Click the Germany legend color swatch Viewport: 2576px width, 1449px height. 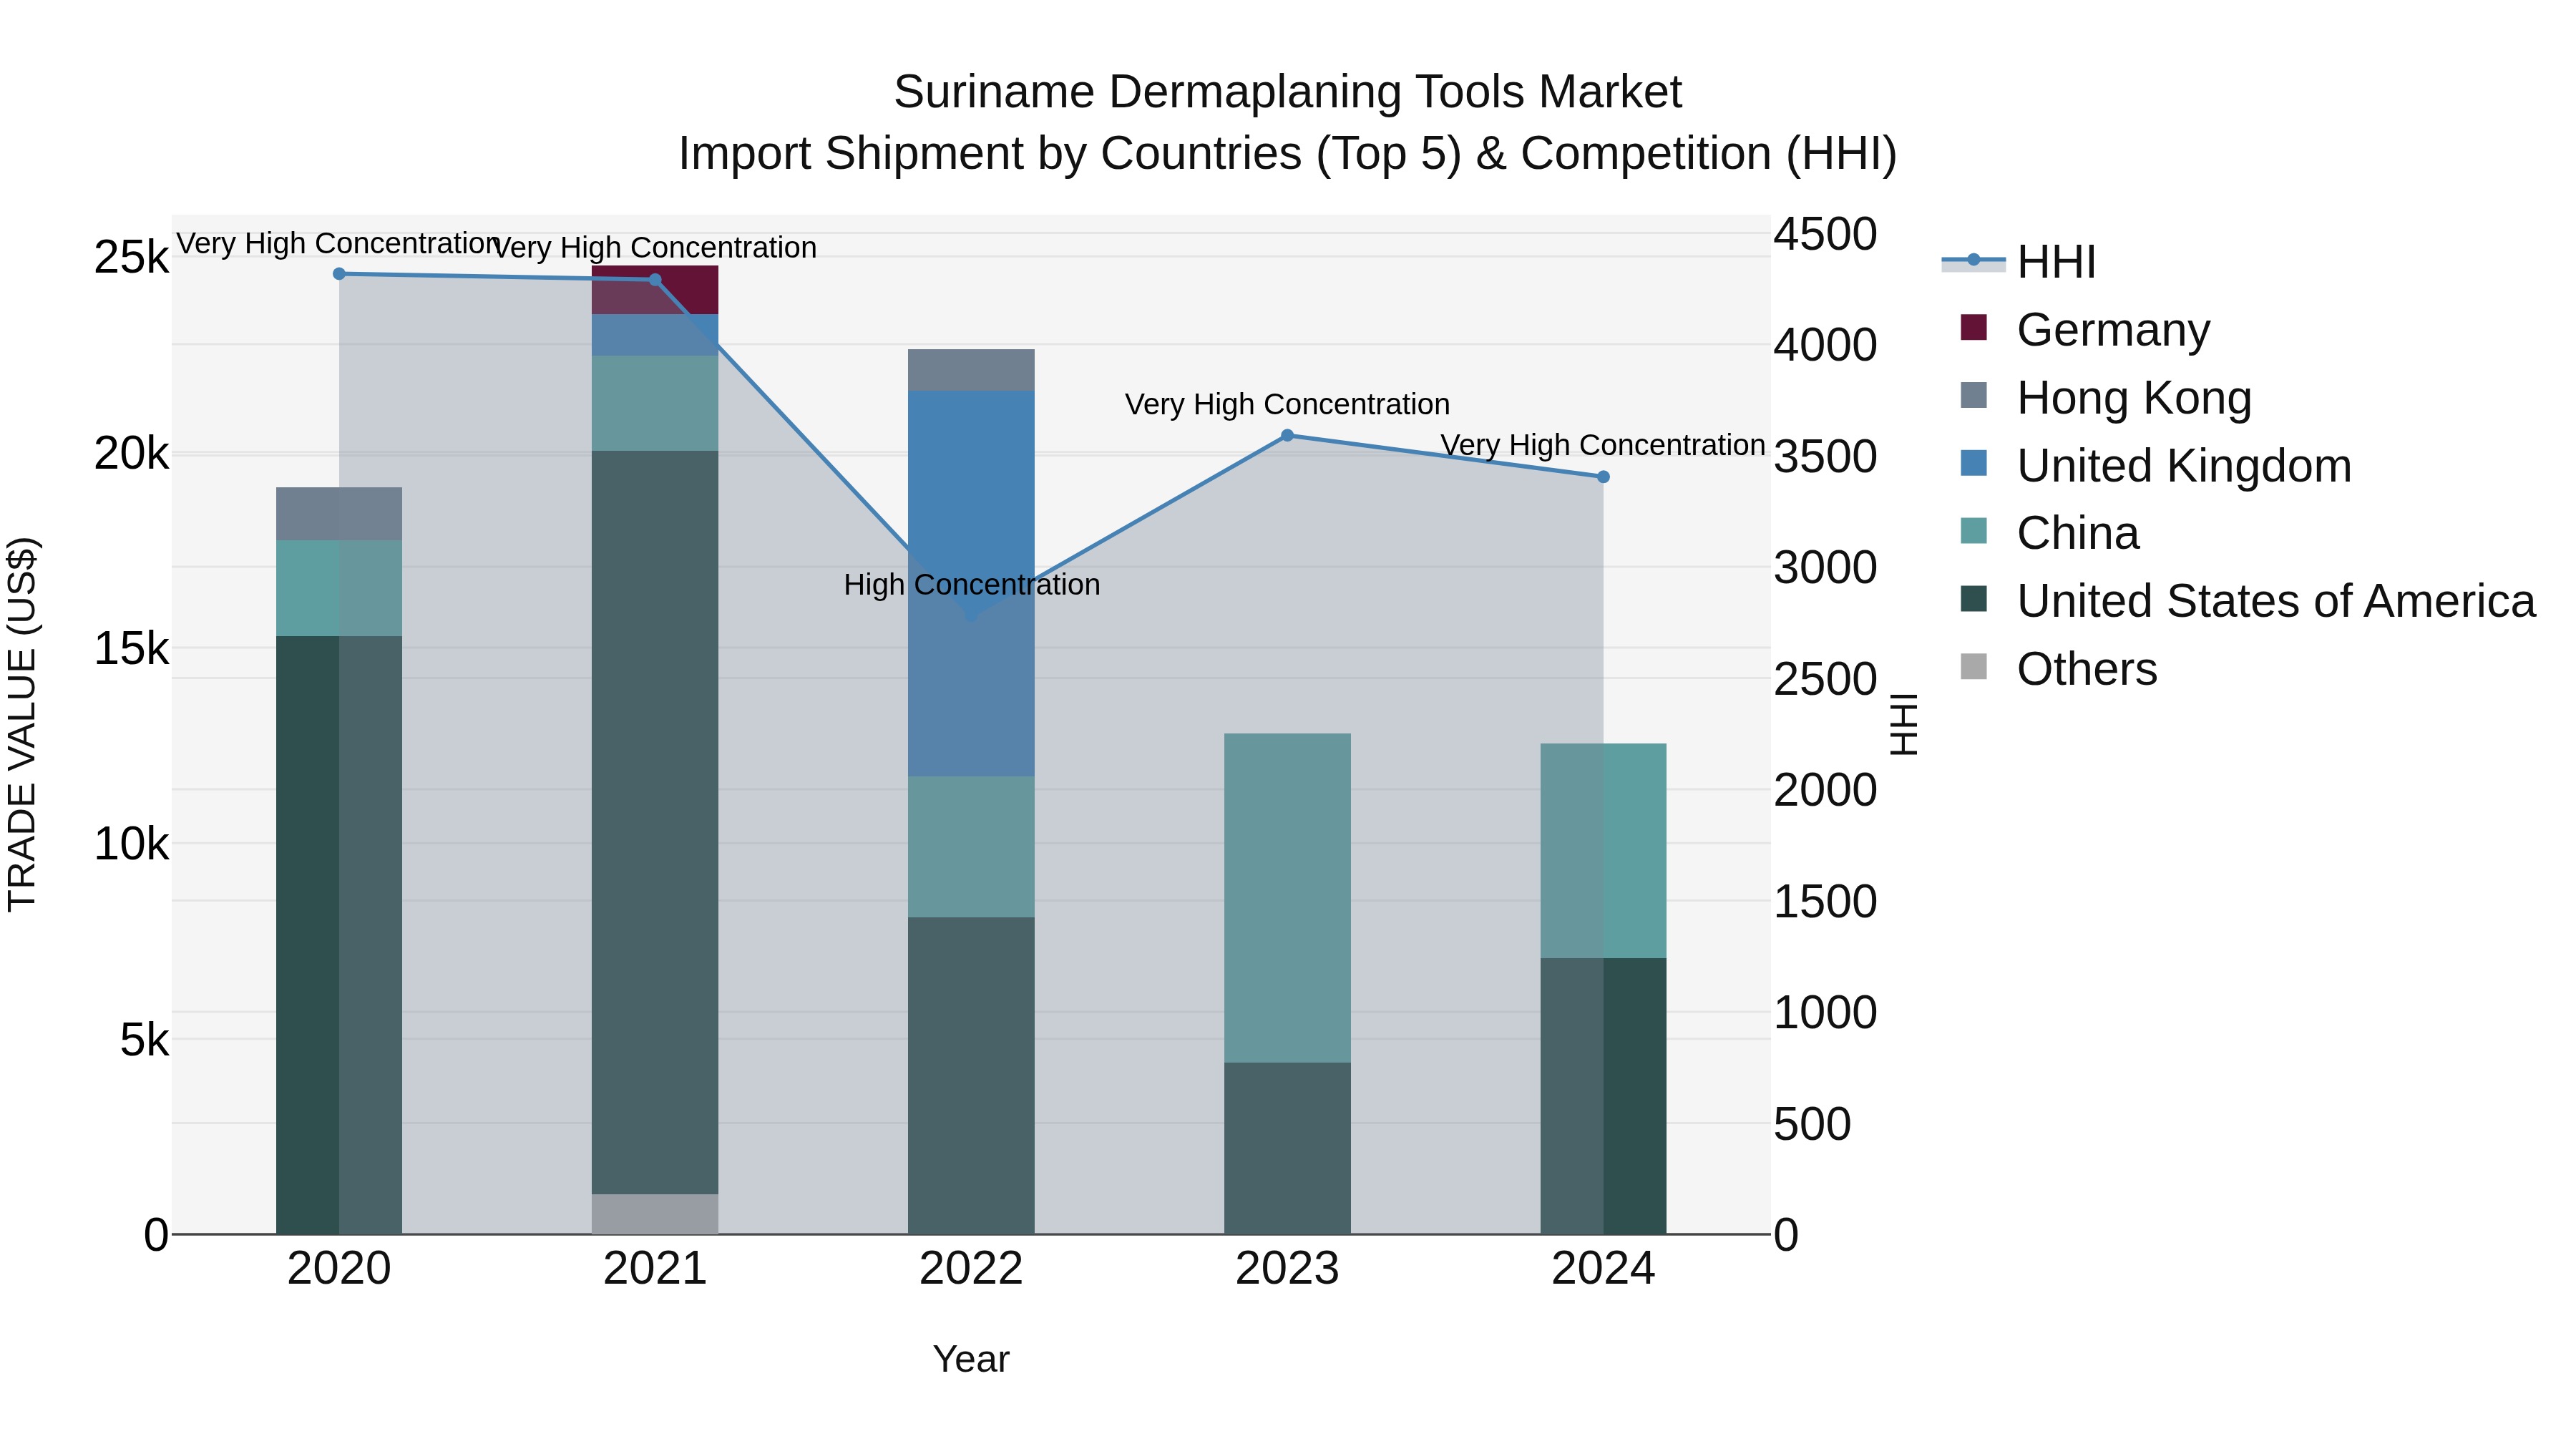(x=1974, y=328)
